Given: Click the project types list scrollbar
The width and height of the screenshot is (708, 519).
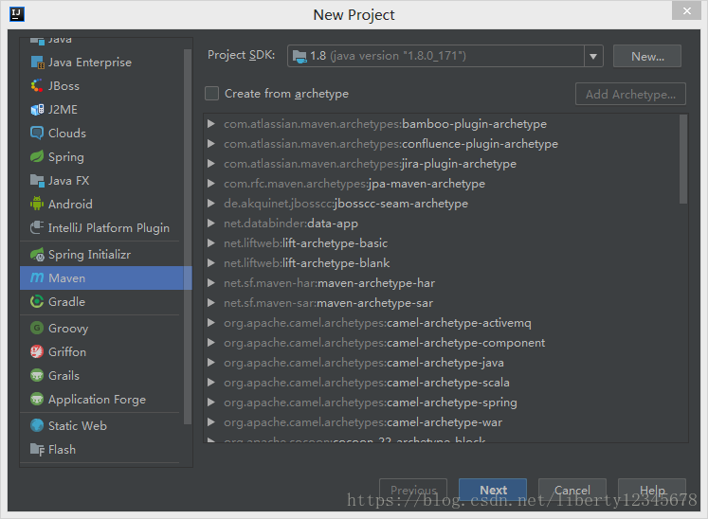Looking at the screenshot, I should (x=188, y=237).
